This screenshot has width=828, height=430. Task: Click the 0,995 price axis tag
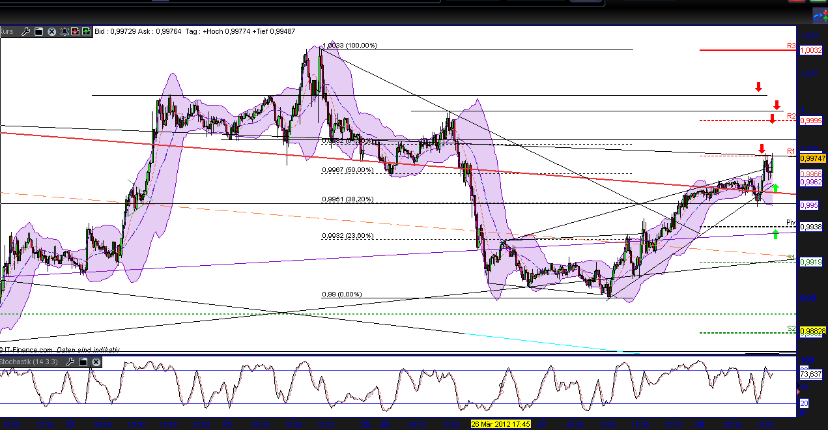point(808,205)
